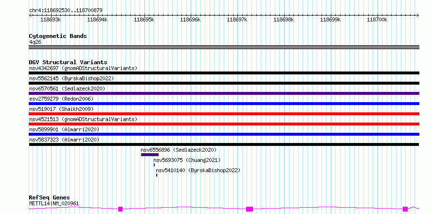Click the ruler's right arrowhead
Viewport: 433px width, 214px height.
(x=418, y=15)
